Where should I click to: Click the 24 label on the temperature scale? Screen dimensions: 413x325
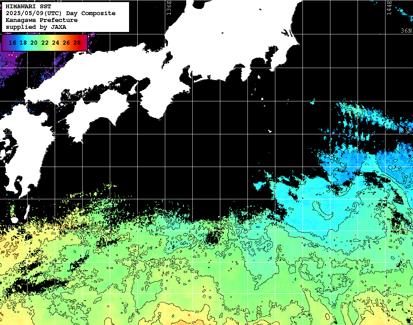[55, 43]
